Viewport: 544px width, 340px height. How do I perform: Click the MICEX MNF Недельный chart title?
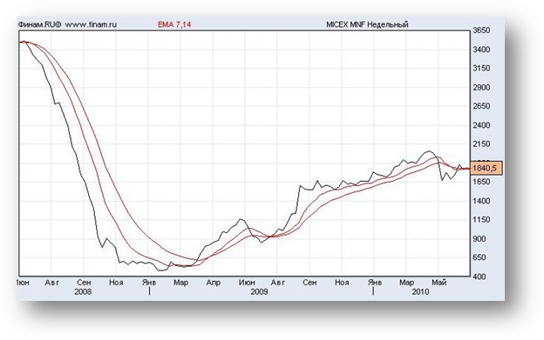(367, 24)
